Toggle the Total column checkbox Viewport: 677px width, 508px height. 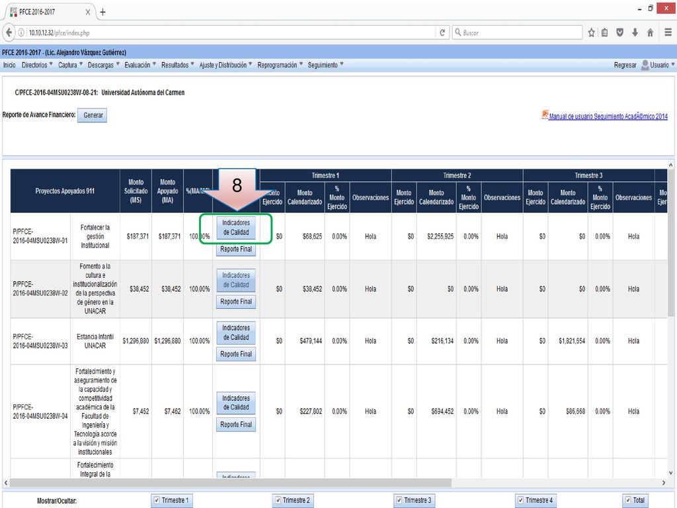[628, 500]
